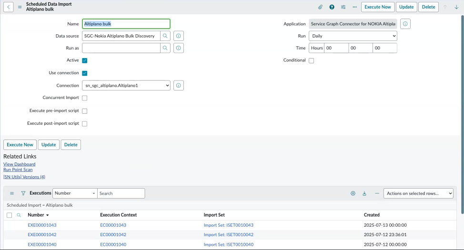Personalize Executions list with gear icon
Viewport: 464px width, 250px height.
pyautogui.click(x=353, y=193)
